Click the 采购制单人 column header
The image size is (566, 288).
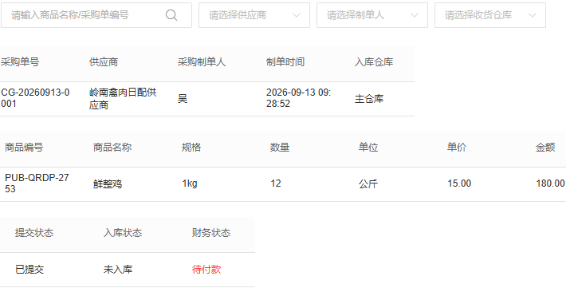(x=202, y=62)
